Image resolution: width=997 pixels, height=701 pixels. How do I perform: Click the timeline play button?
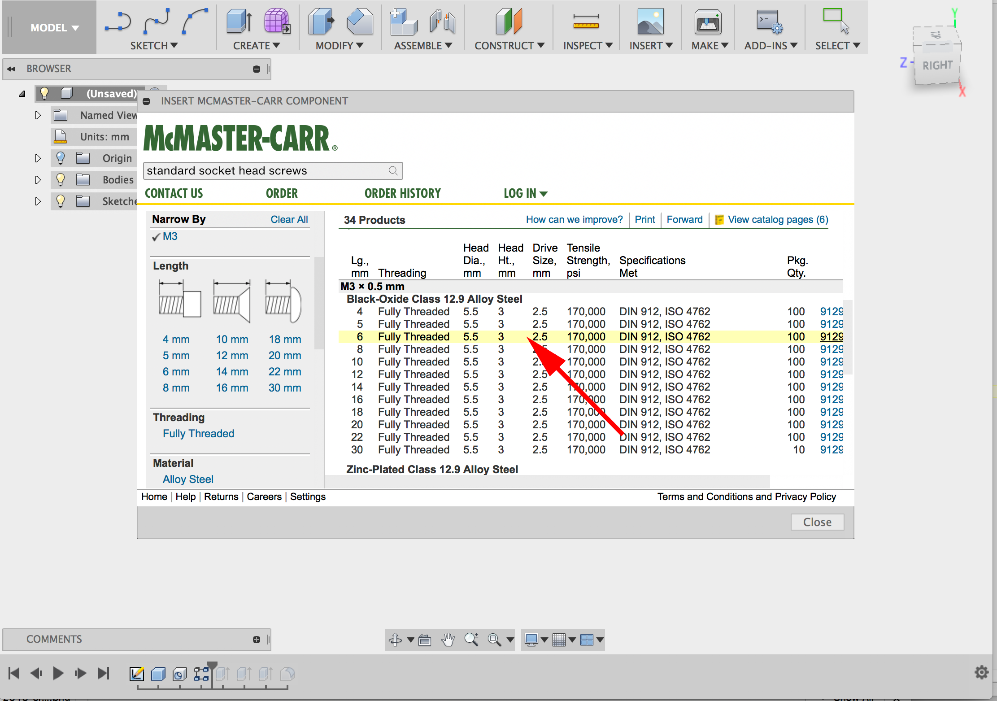click(x=58, y=673)
